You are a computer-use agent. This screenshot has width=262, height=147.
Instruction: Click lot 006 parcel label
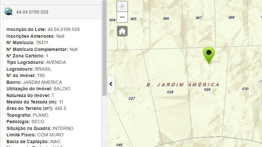pos(166,19)
